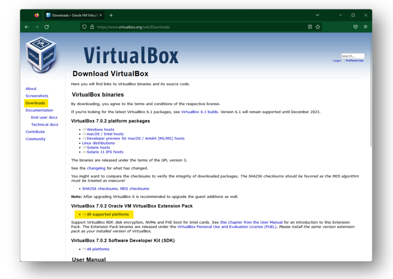Click the Firefox logo icon in title bar
The width and height of the screenshot is (393, 279).
(36, 15)
